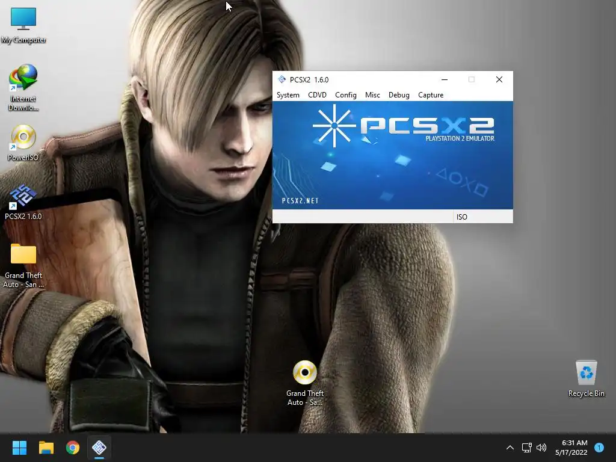Image resolution: width=616 pixels, height=462 pixels.
Task: Select the Internet Download Manager desktop icon
Action: point(23,88)
